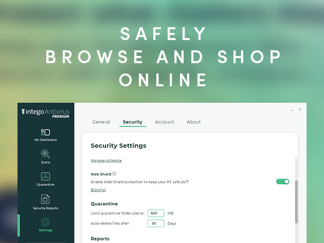324x243 pixels.
Task: Select the Security tab
Action: coord(133,122)
